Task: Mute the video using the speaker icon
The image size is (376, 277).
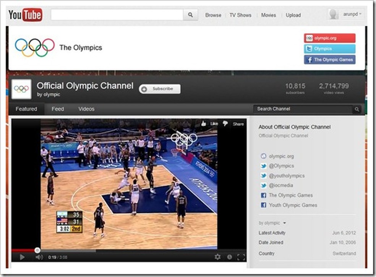Action: click(39, 257)
